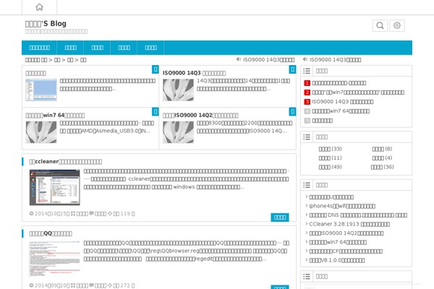Click the views icon beside count 119
The height and width of the screenshot is (289, 434).
coord(110,214)
